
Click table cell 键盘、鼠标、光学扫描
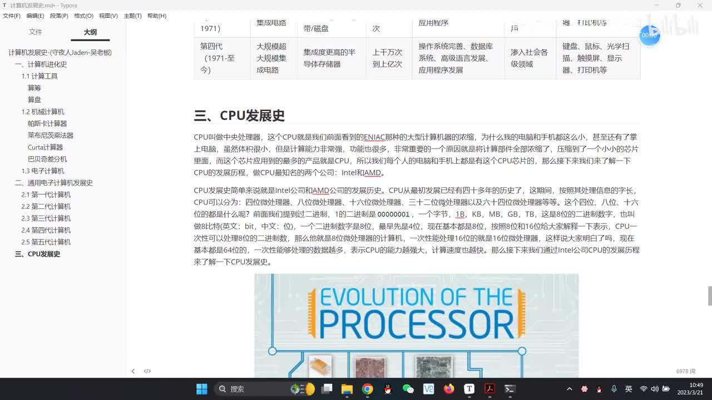click(x=598, y=58)
